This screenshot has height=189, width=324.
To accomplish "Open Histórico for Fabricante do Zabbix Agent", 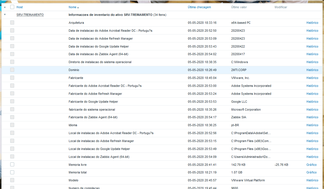I will tap(312, 117).
